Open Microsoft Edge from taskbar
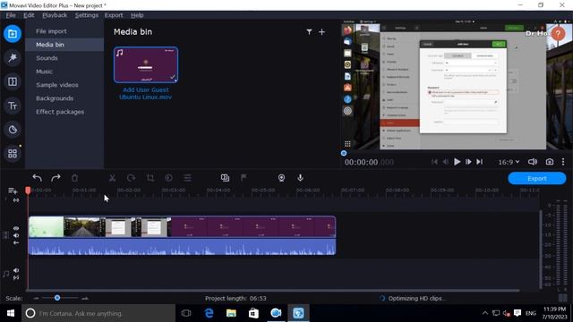 209,313
